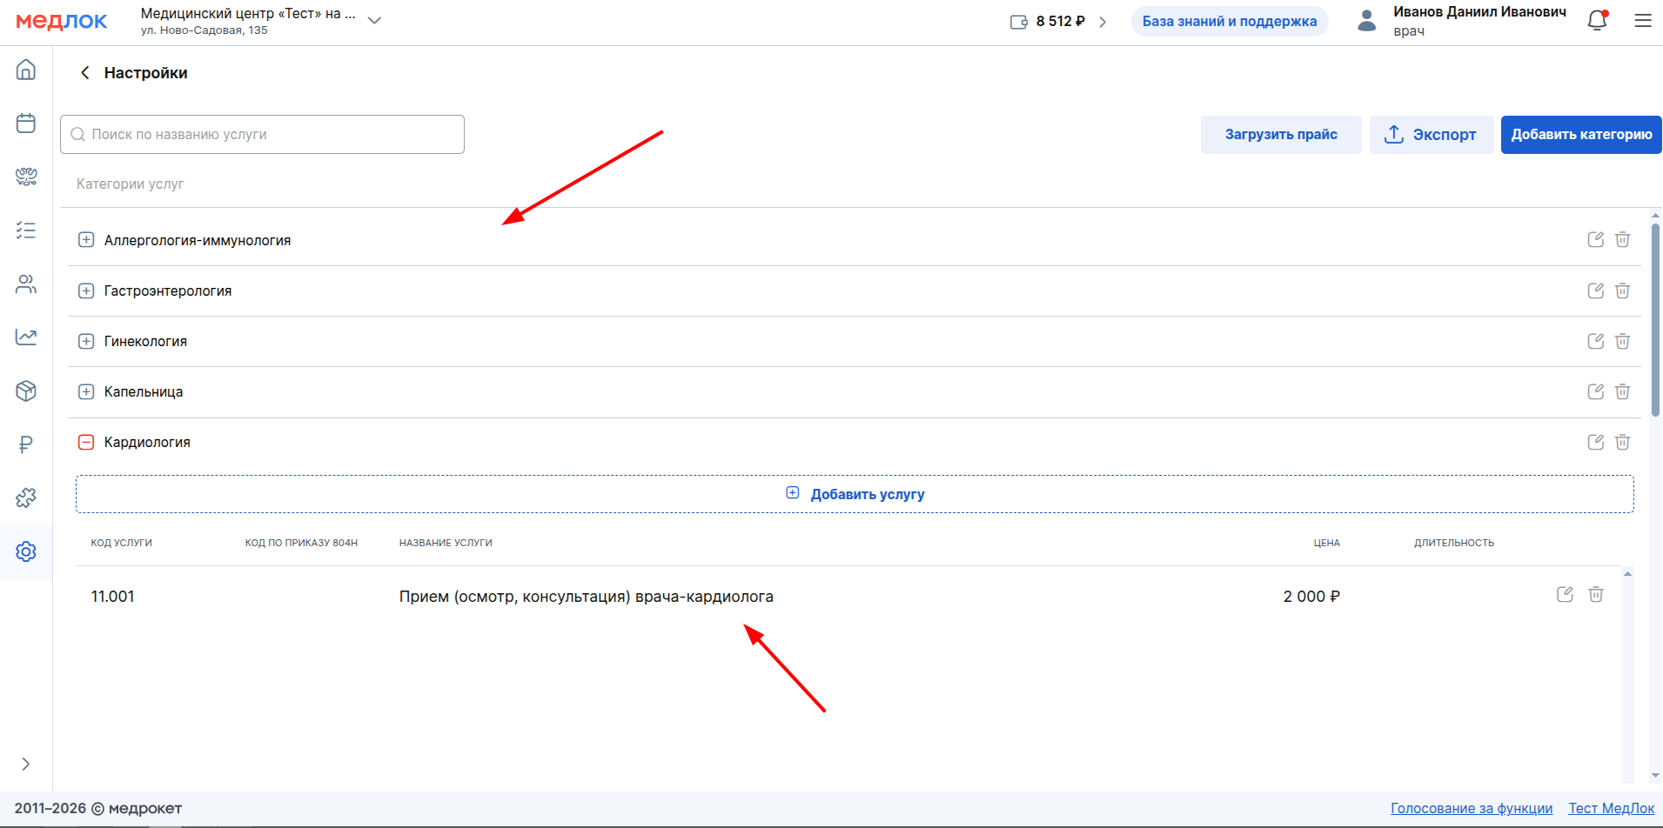Open the ruble finance sidebar icon
Viewport: 1663px width, 828px height.
click(26, 444)
